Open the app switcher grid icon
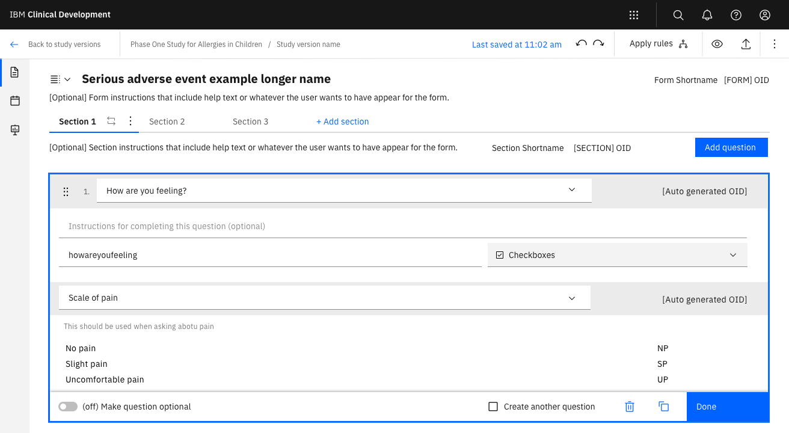 coord(634,15)
